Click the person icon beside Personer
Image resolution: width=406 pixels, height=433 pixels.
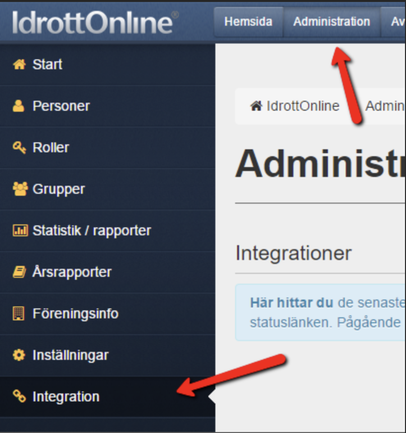click(19, 106)
